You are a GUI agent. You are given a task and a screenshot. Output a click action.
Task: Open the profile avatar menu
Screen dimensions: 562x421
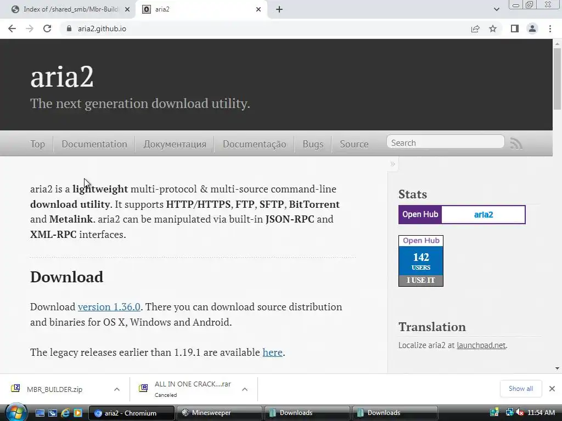click(x=532, y=29)
